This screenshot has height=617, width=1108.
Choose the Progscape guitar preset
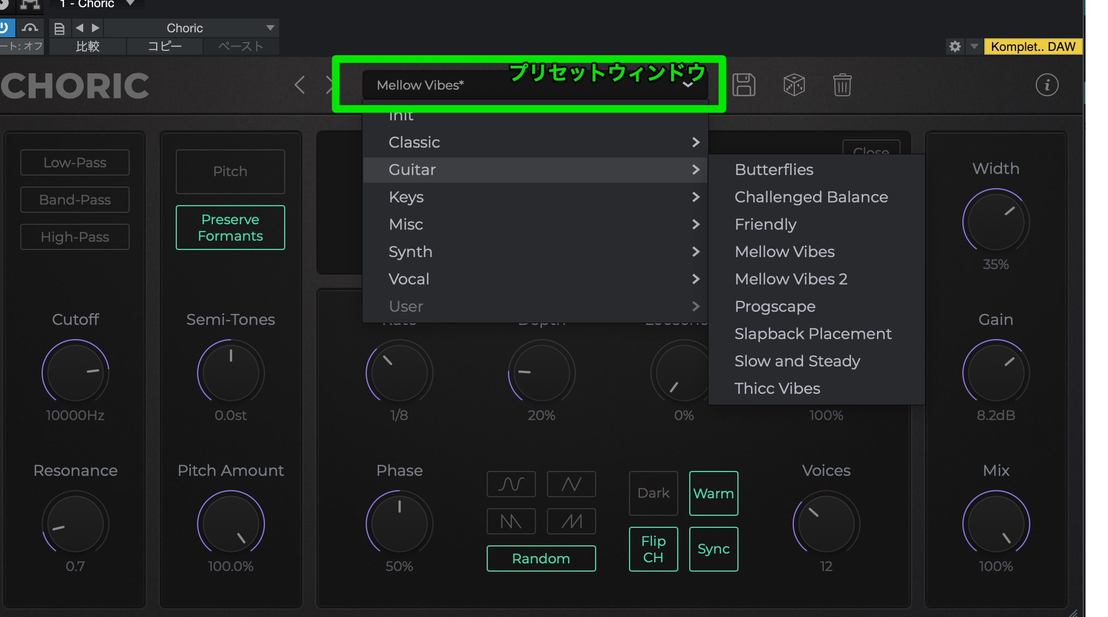tap(775, 306)
